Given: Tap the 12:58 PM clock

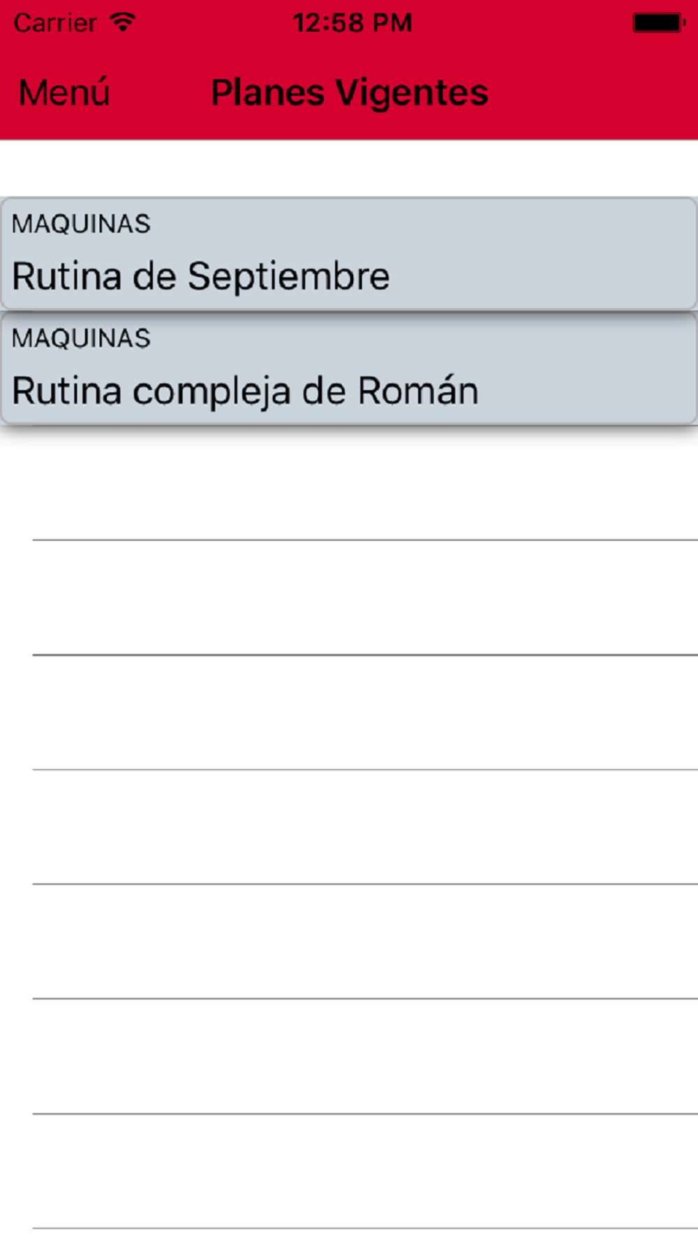Looking at the screenshot, I should tap(352, 23).
